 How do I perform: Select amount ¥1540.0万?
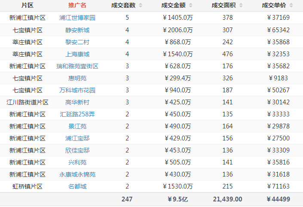point(178,54)
